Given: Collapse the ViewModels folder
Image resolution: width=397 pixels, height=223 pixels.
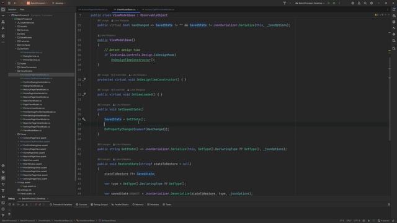Looking at the screenshot, I should coord(16,71).
